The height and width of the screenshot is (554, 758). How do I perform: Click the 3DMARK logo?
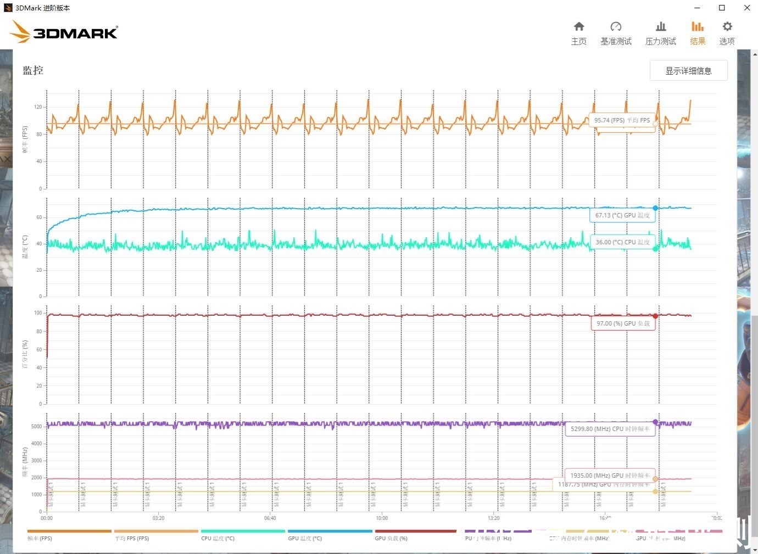click(x=63, y=32)
